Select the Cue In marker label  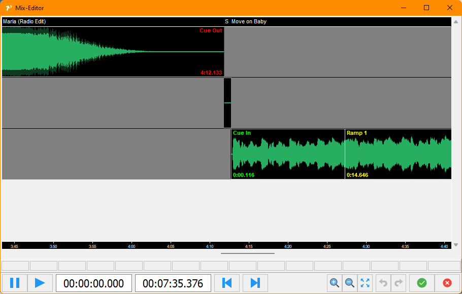click(242, 133)
